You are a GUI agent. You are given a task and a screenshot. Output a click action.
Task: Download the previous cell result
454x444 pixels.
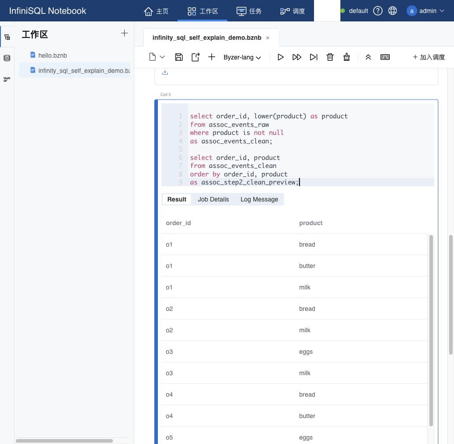click(165, 72)
